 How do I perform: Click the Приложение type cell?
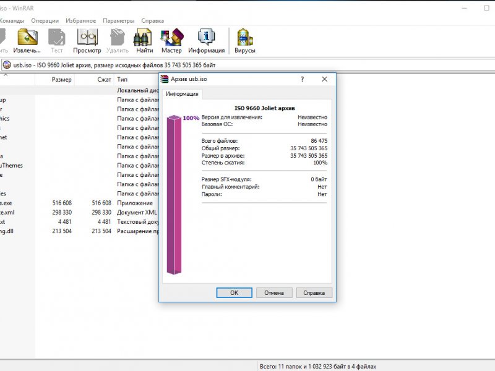coord(135,203)
